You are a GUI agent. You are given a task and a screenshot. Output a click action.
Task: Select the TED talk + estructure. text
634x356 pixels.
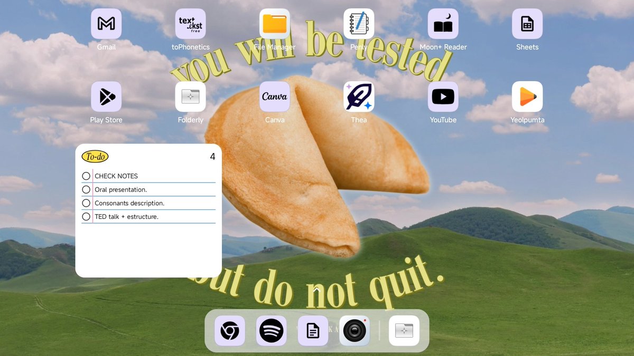click(x=127, y=216)
